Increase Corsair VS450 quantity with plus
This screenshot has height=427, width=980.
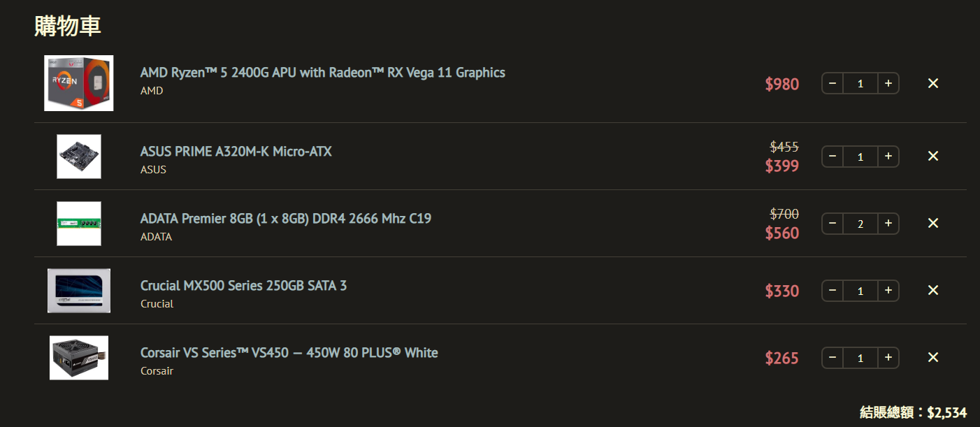coord(888,357)
